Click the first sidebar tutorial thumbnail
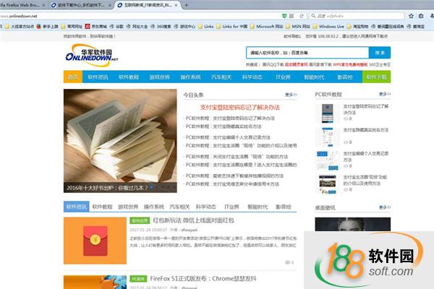 click(328, 113)
